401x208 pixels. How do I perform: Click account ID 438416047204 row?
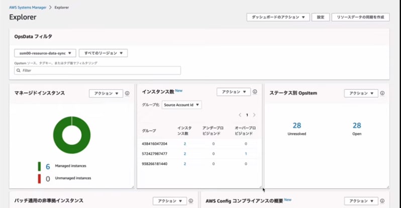[x=154, y=144]
